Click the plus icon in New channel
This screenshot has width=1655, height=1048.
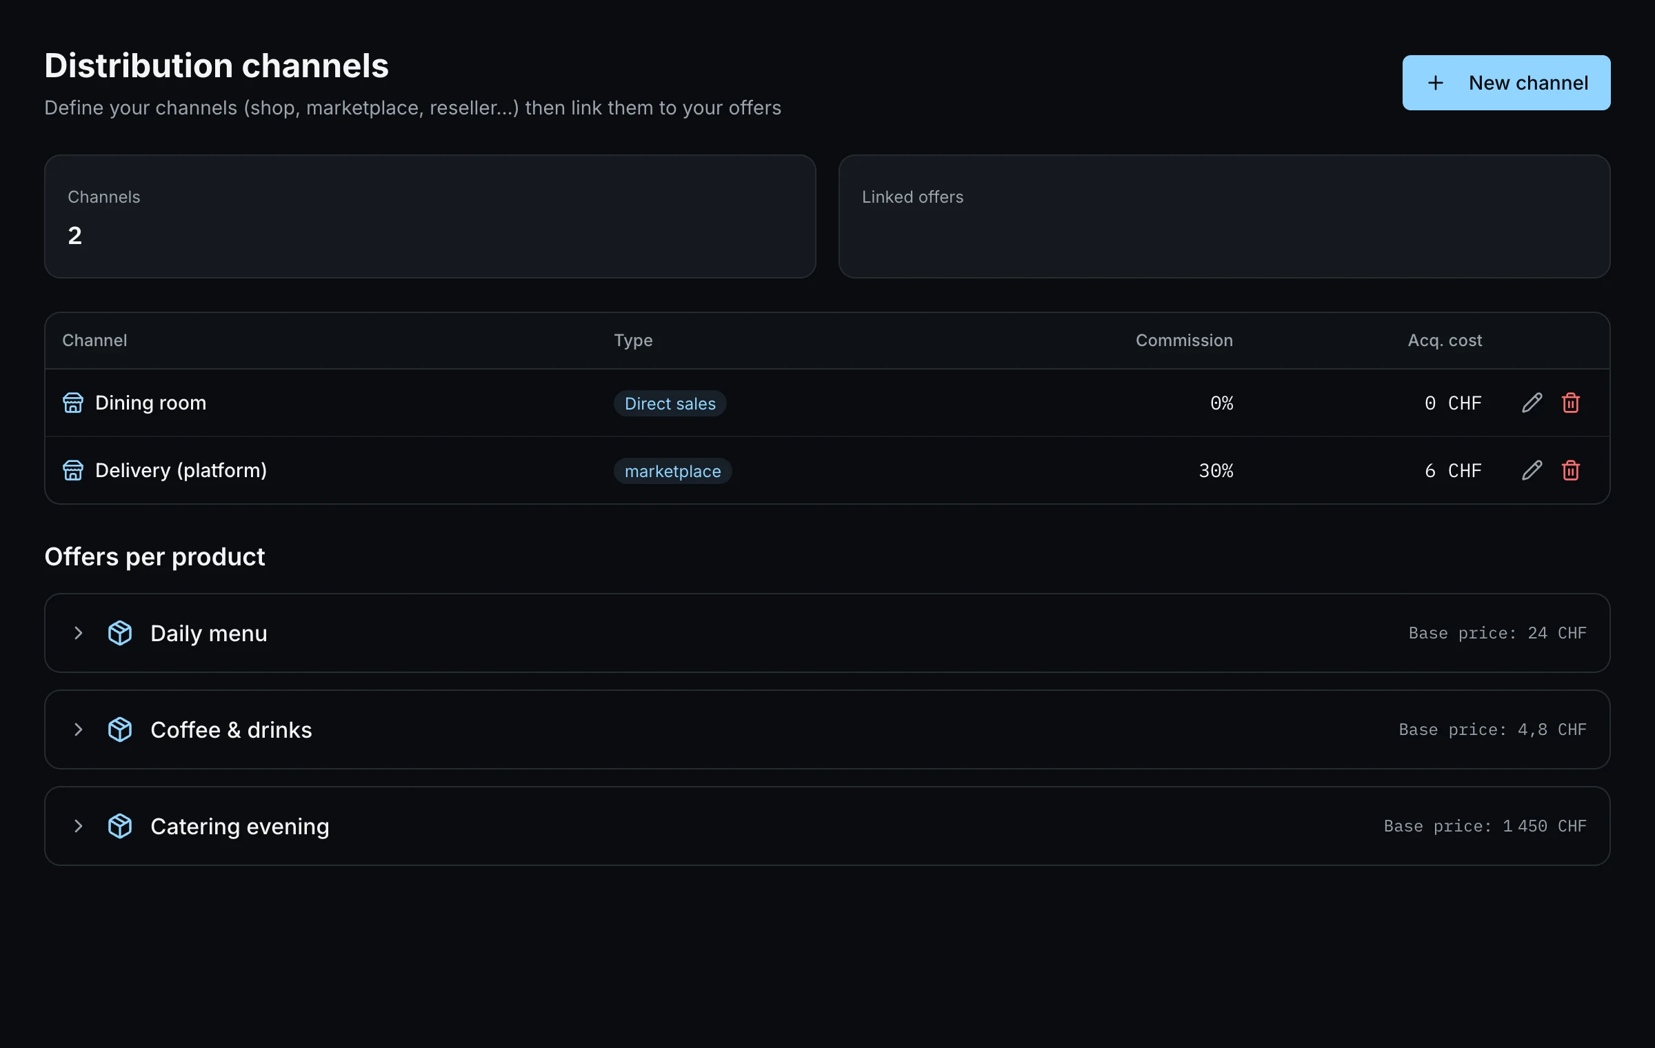1436,83
